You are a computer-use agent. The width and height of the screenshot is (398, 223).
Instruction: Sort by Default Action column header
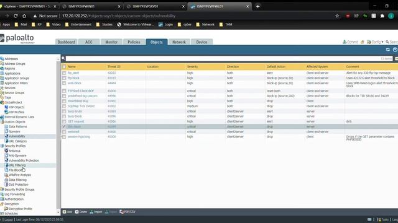[276, 66]
